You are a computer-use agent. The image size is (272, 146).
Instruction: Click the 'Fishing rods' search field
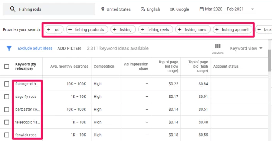(x=49, y=9)
